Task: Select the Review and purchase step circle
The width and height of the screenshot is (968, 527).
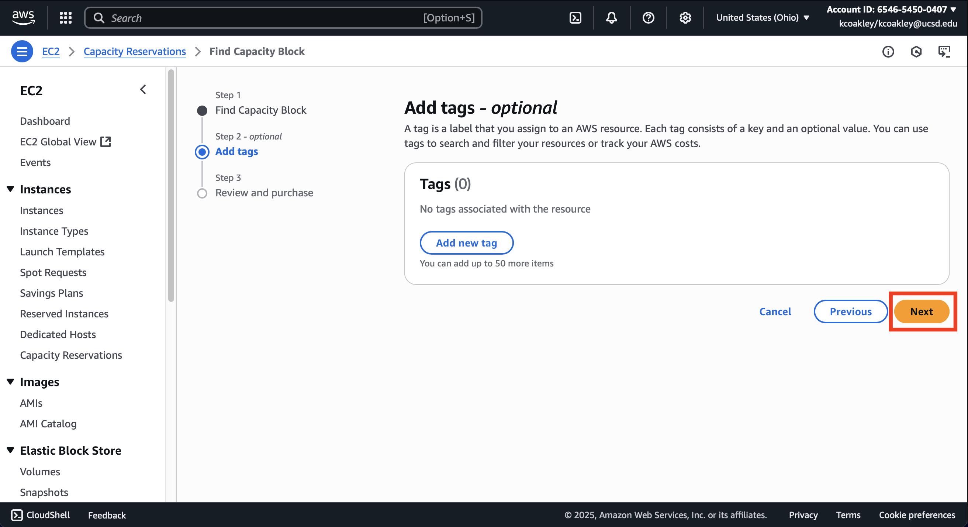Action: [202, 193]
